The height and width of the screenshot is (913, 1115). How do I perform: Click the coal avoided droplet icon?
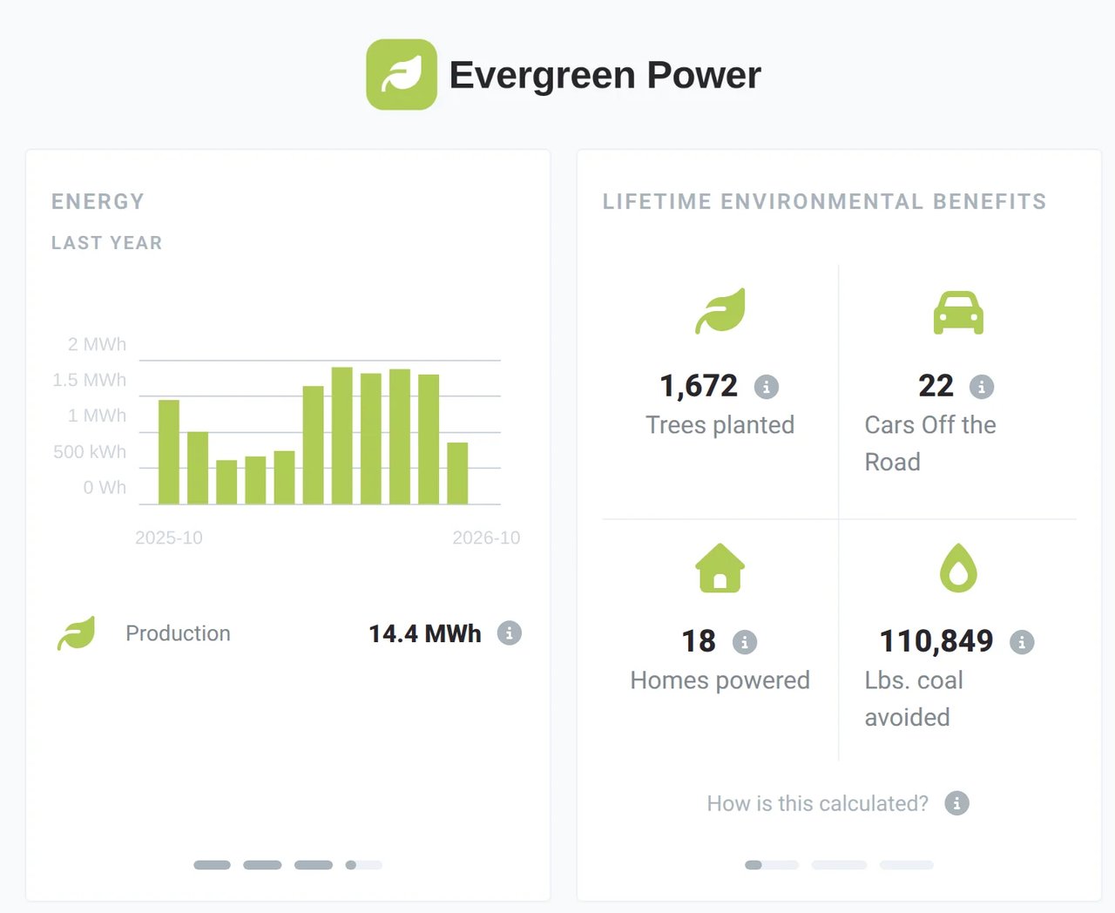coord(958,568)
